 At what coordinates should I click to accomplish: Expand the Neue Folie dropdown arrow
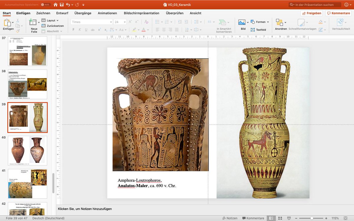(x=39, y=22)
